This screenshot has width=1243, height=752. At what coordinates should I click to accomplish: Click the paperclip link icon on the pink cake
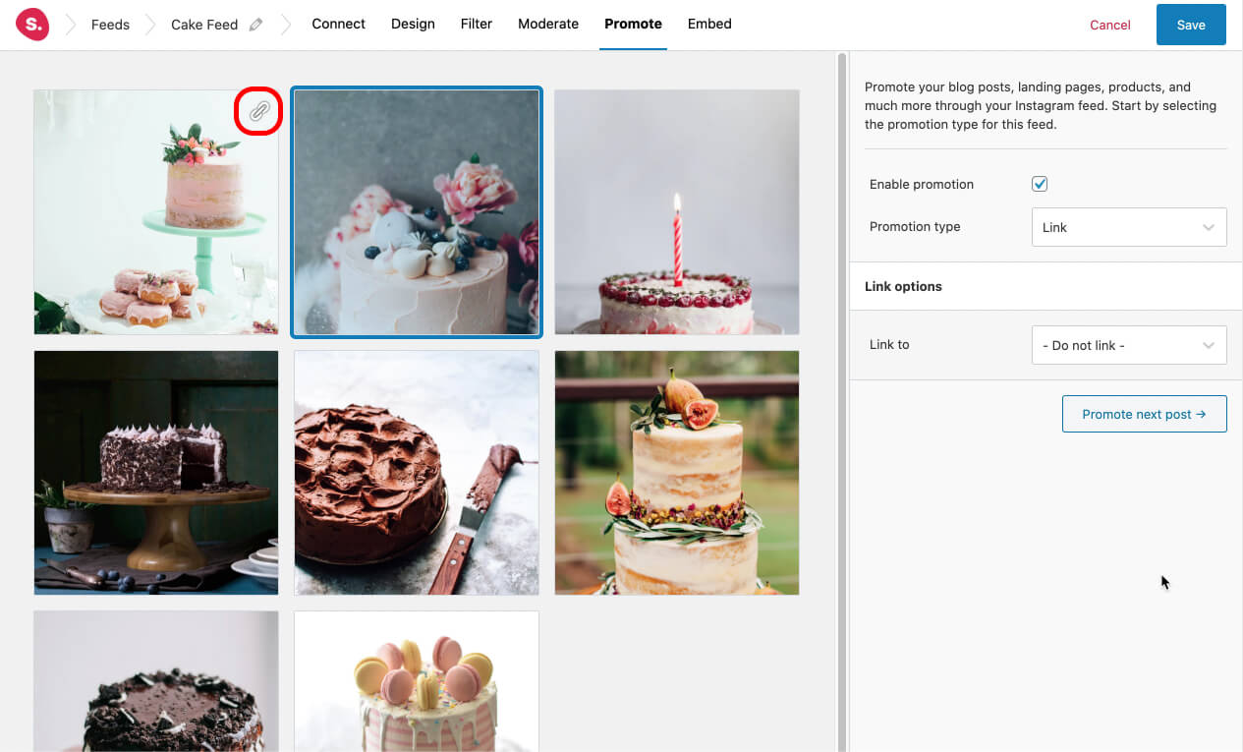[x=258, y=111]
